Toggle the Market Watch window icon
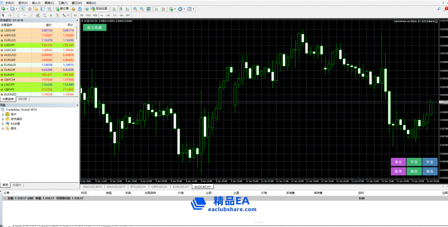Viewport: 448px width, 227px height. (x=23, y=9)
